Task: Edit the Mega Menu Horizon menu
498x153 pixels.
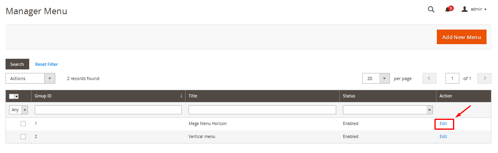Action: pos(444,124)
